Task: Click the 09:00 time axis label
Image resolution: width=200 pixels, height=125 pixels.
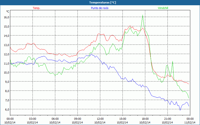Action: click(77, 119)
